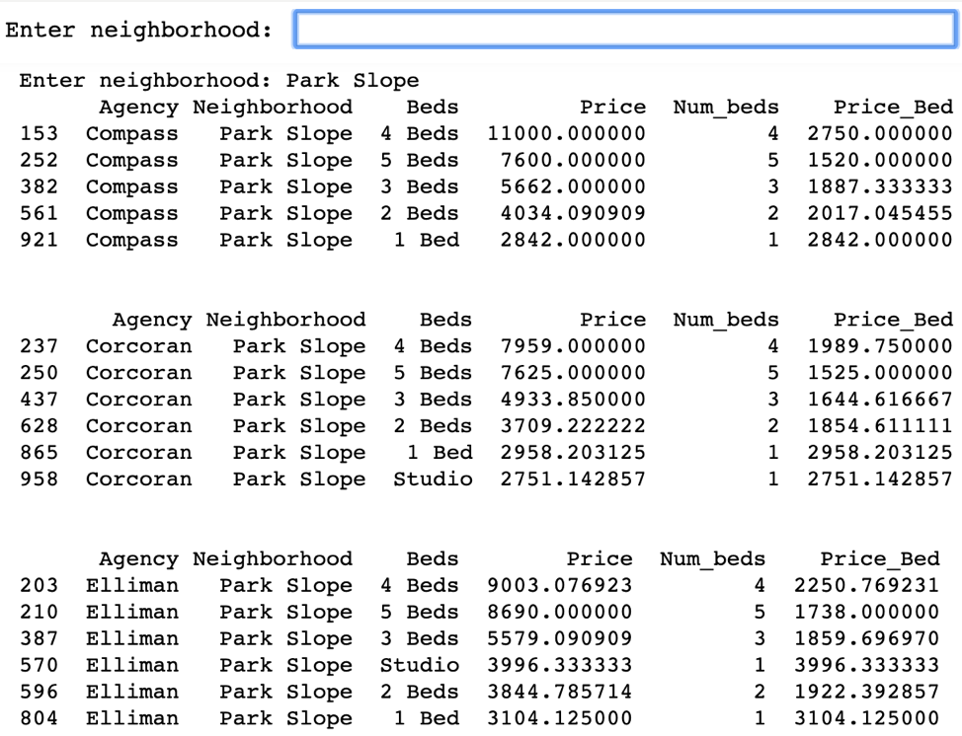Screen dimensions: 962x736
Task: Click the Price value 9003.076923
Action: [559, 587]
